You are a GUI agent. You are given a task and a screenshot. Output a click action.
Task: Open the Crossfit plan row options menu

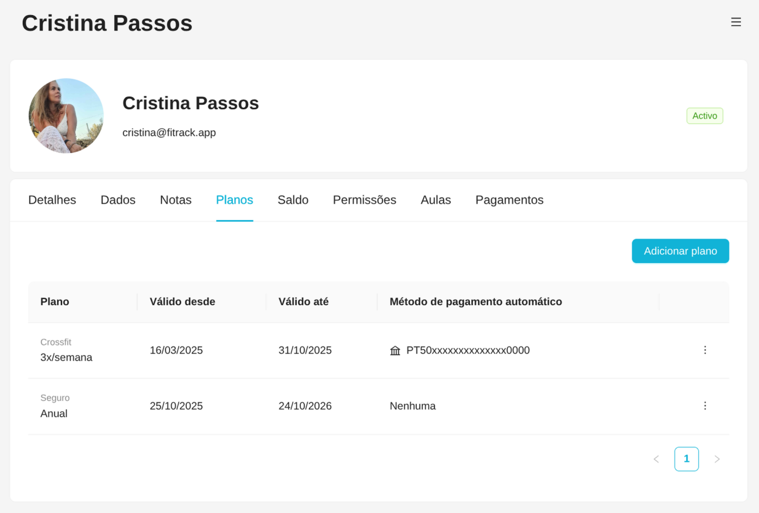pyautogui.click(x=705, y=350)
